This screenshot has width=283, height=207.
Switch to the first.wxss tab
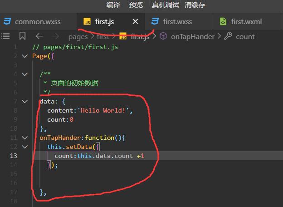click(x=179, y=21)
